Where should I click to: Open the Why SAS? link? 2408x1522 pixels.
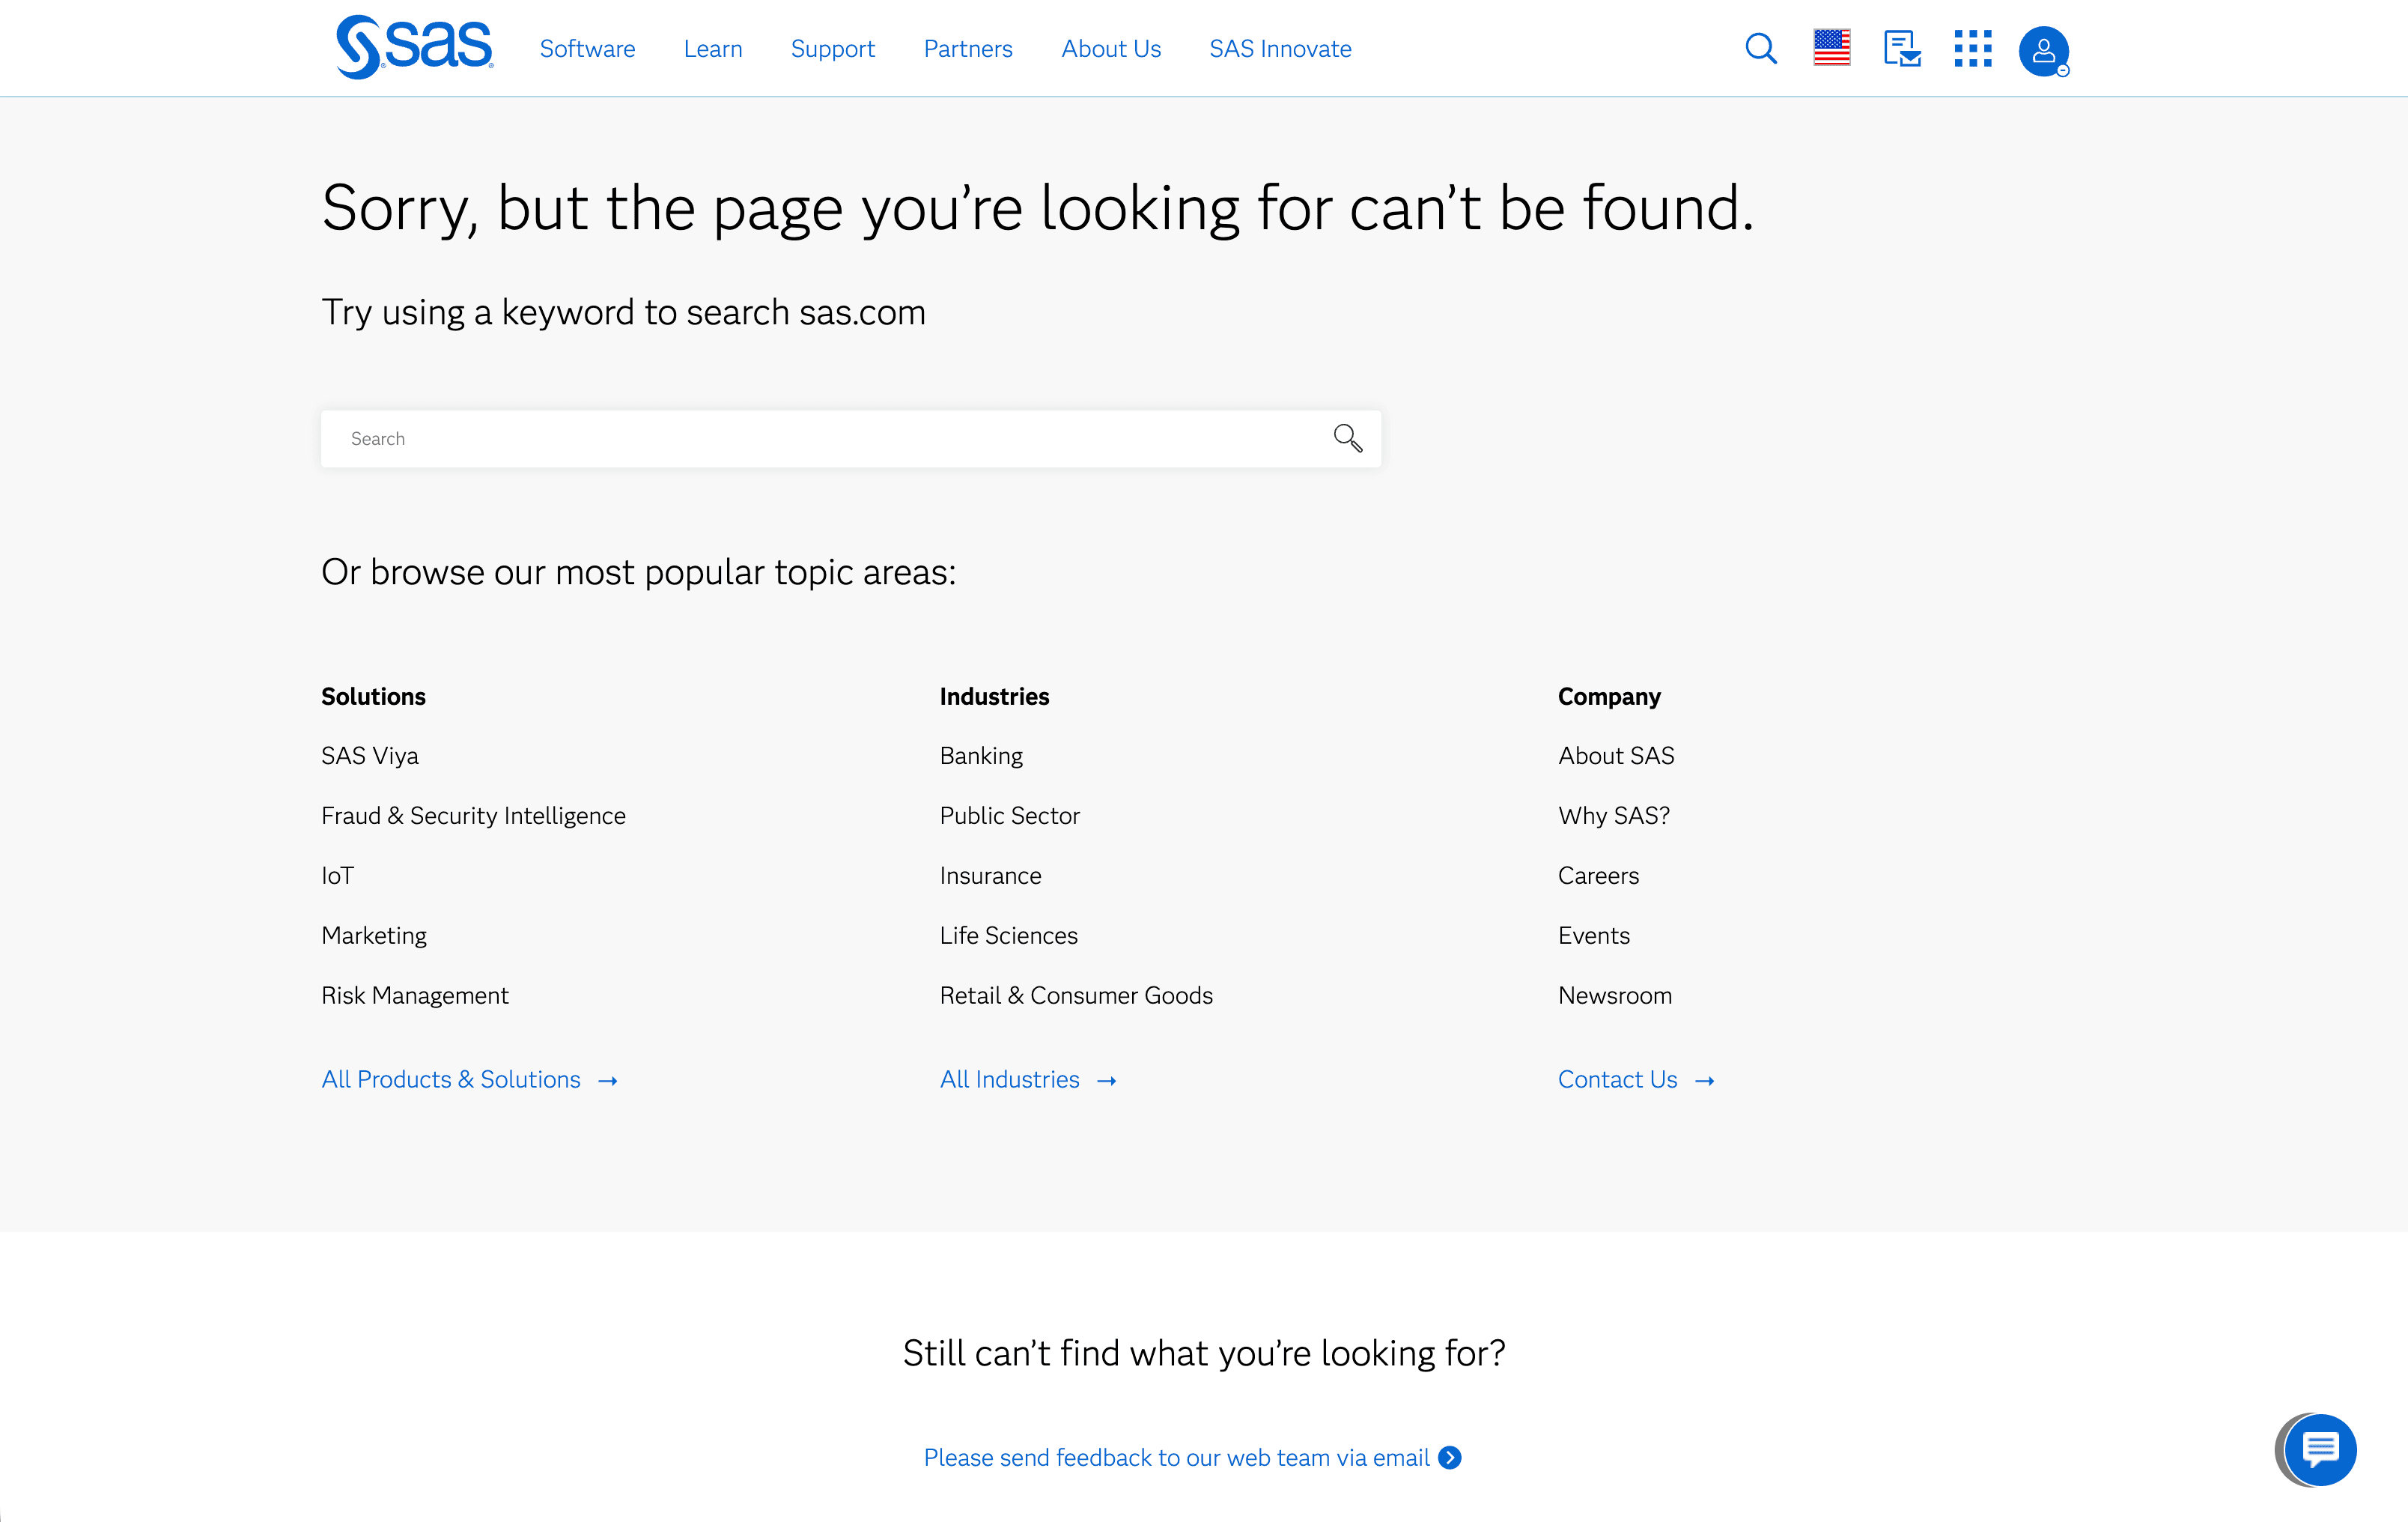tap(1614, 816)
